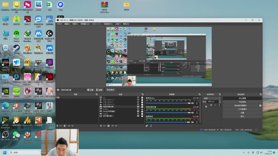Screen dimensions: 278x156
Task: Select dota2专用捕获 source row
Action: (121, 111)
